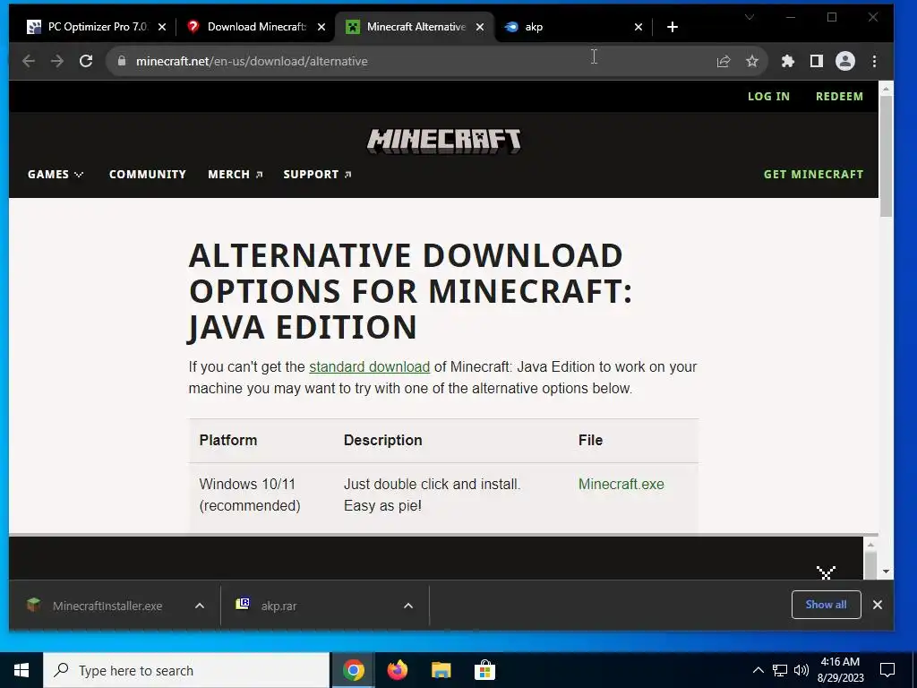Expand akp.rar download options chevron
The height and width of the screenshot is (688, 917).
pyautogui.click(x=408, y=606)
